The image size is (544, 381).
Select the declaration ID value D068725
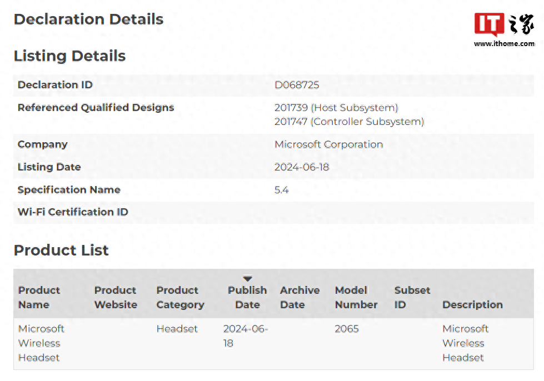297,85
